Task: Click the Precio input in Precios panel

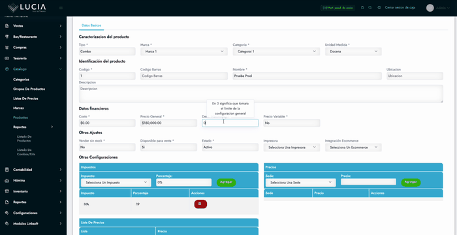Action: [368, 182]
